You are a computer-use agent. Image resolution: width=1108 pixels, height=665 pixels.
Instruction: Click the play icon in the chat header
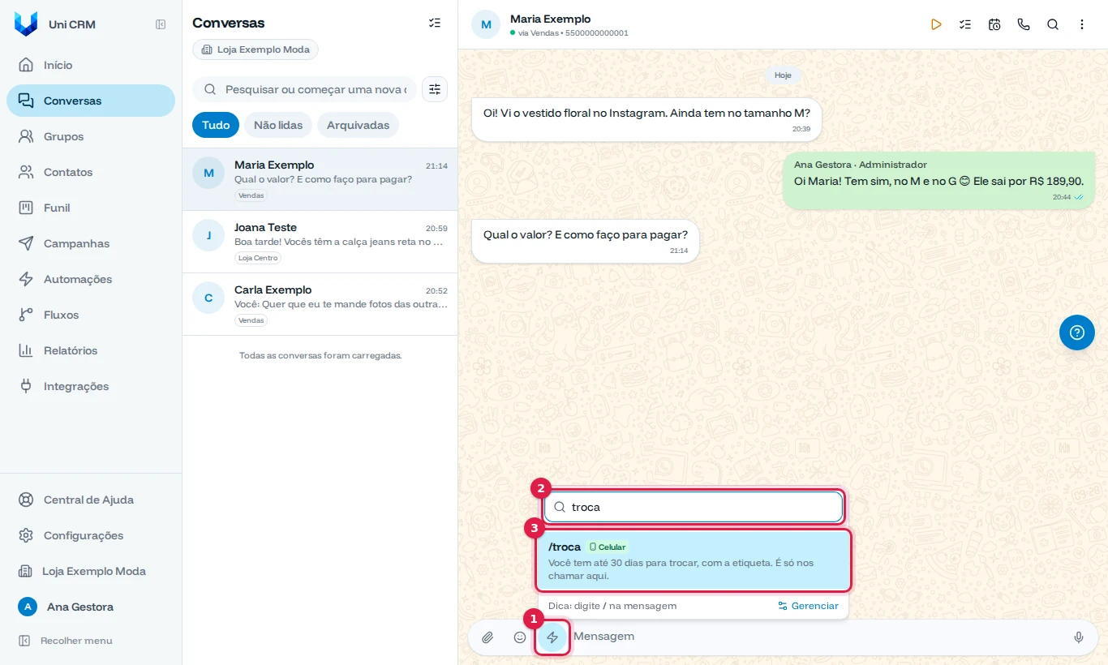tap(936, 24)
